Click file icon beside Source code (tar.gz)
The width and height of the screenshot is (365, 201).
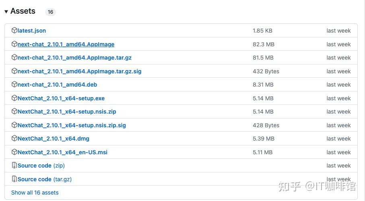pos(14,179)
